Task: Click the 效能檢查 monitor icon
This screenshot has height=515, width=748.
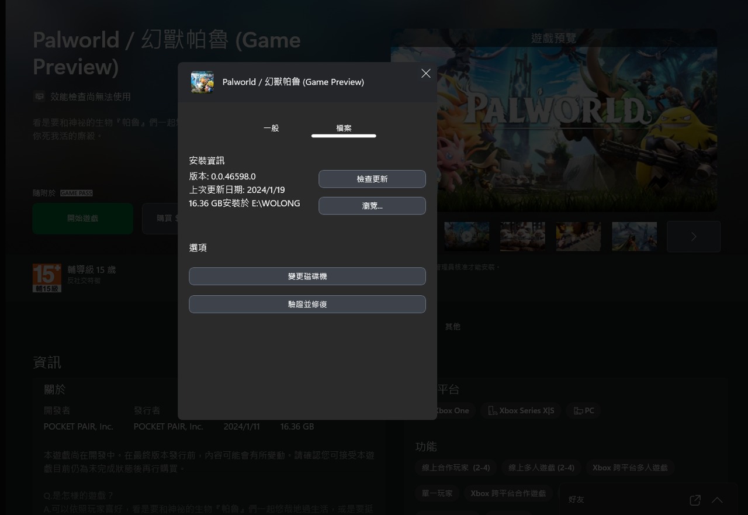Action: 39,97
